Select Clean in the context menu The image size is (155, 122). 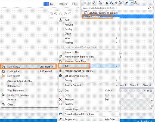(88, 33)
